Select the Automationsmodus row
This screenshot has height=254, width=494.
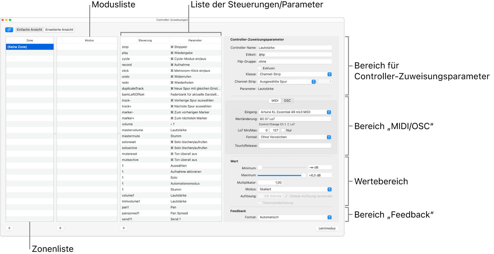point(171,184)
